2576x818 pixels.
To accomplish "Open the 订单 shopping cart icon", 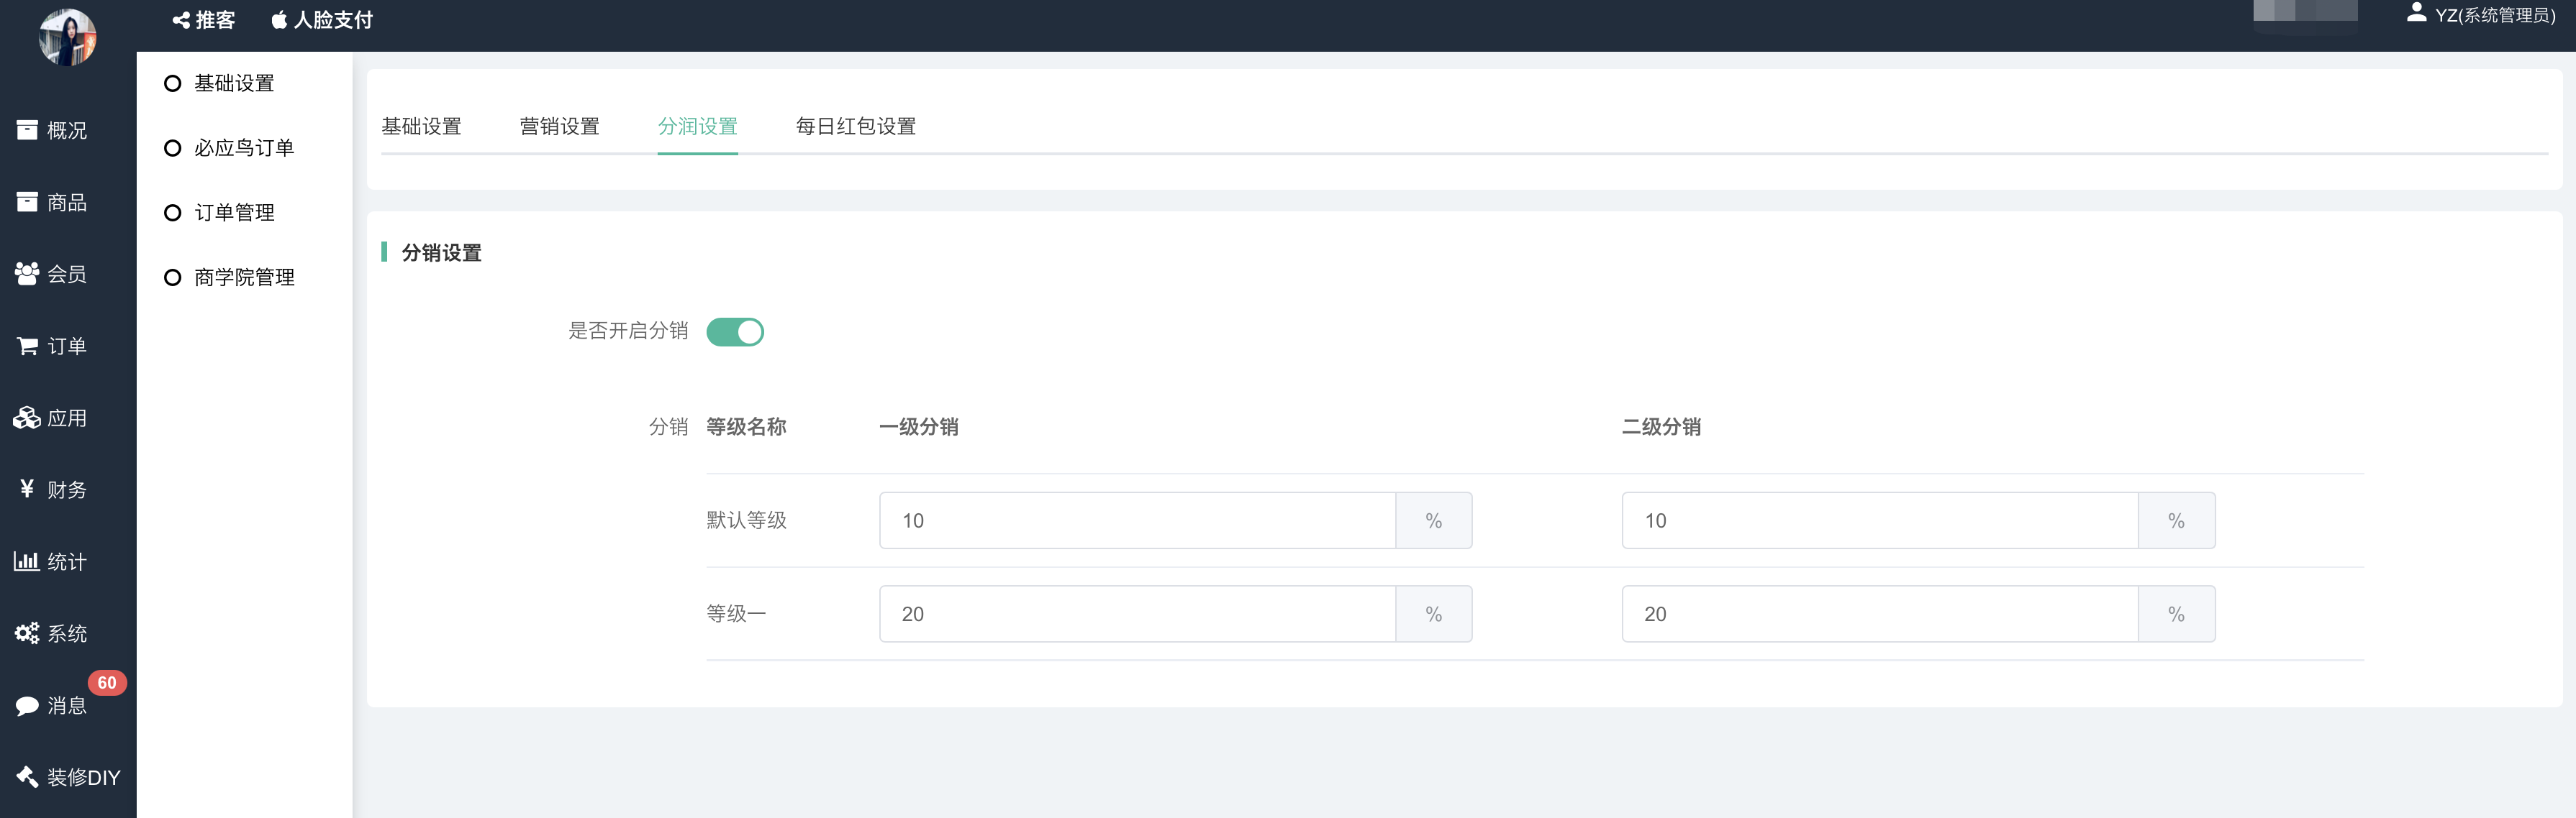I will [x=27, y=346].
